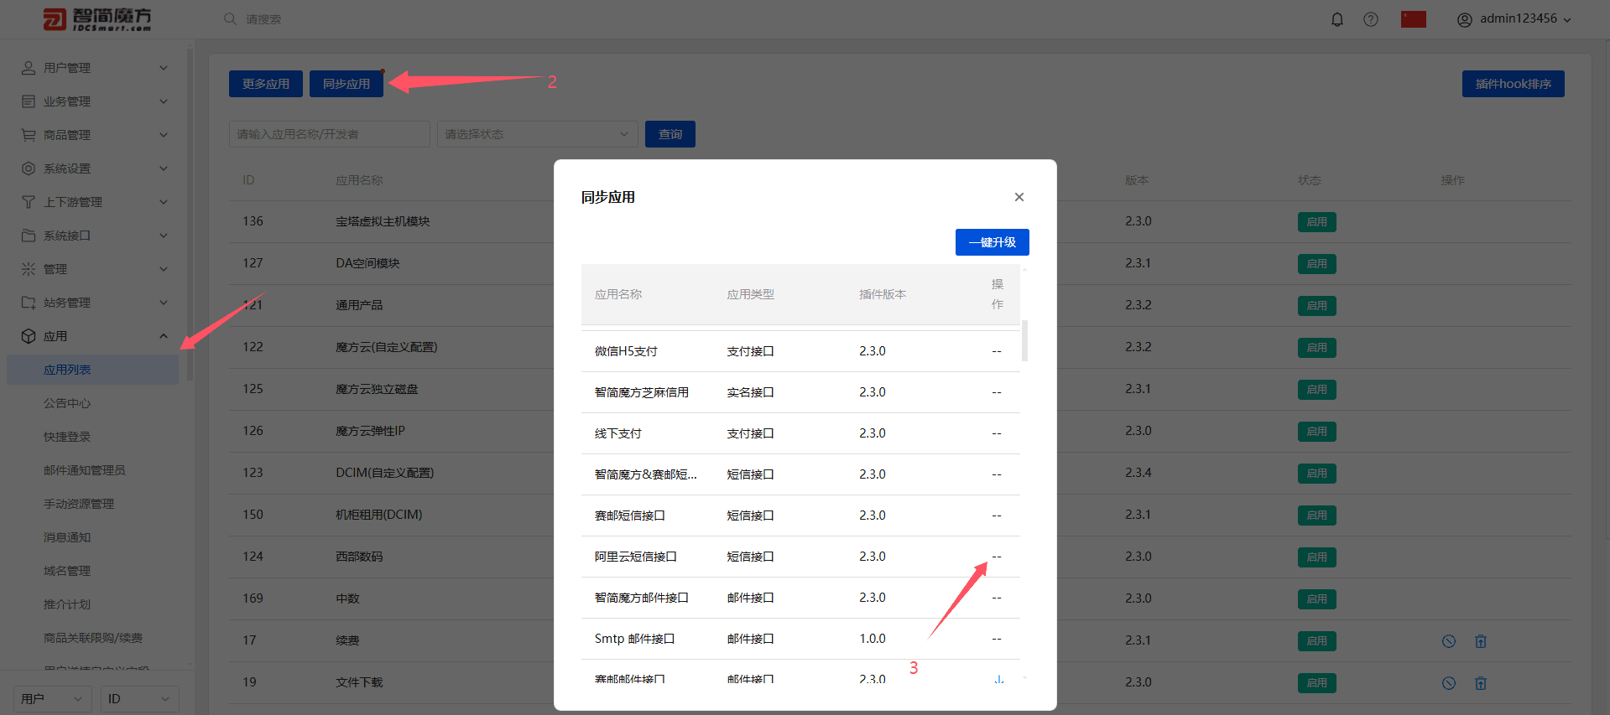Click the 用户管理 person icon

coord(29,68)
